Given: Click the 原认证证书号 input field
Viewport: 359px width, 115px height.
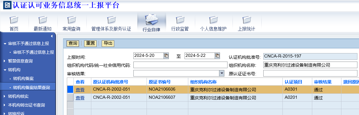Looking at the screenshot, I should coord(310,73).
